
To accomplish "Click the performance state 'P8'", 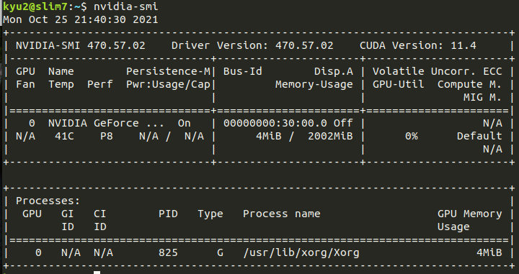I will coord(107,136).
